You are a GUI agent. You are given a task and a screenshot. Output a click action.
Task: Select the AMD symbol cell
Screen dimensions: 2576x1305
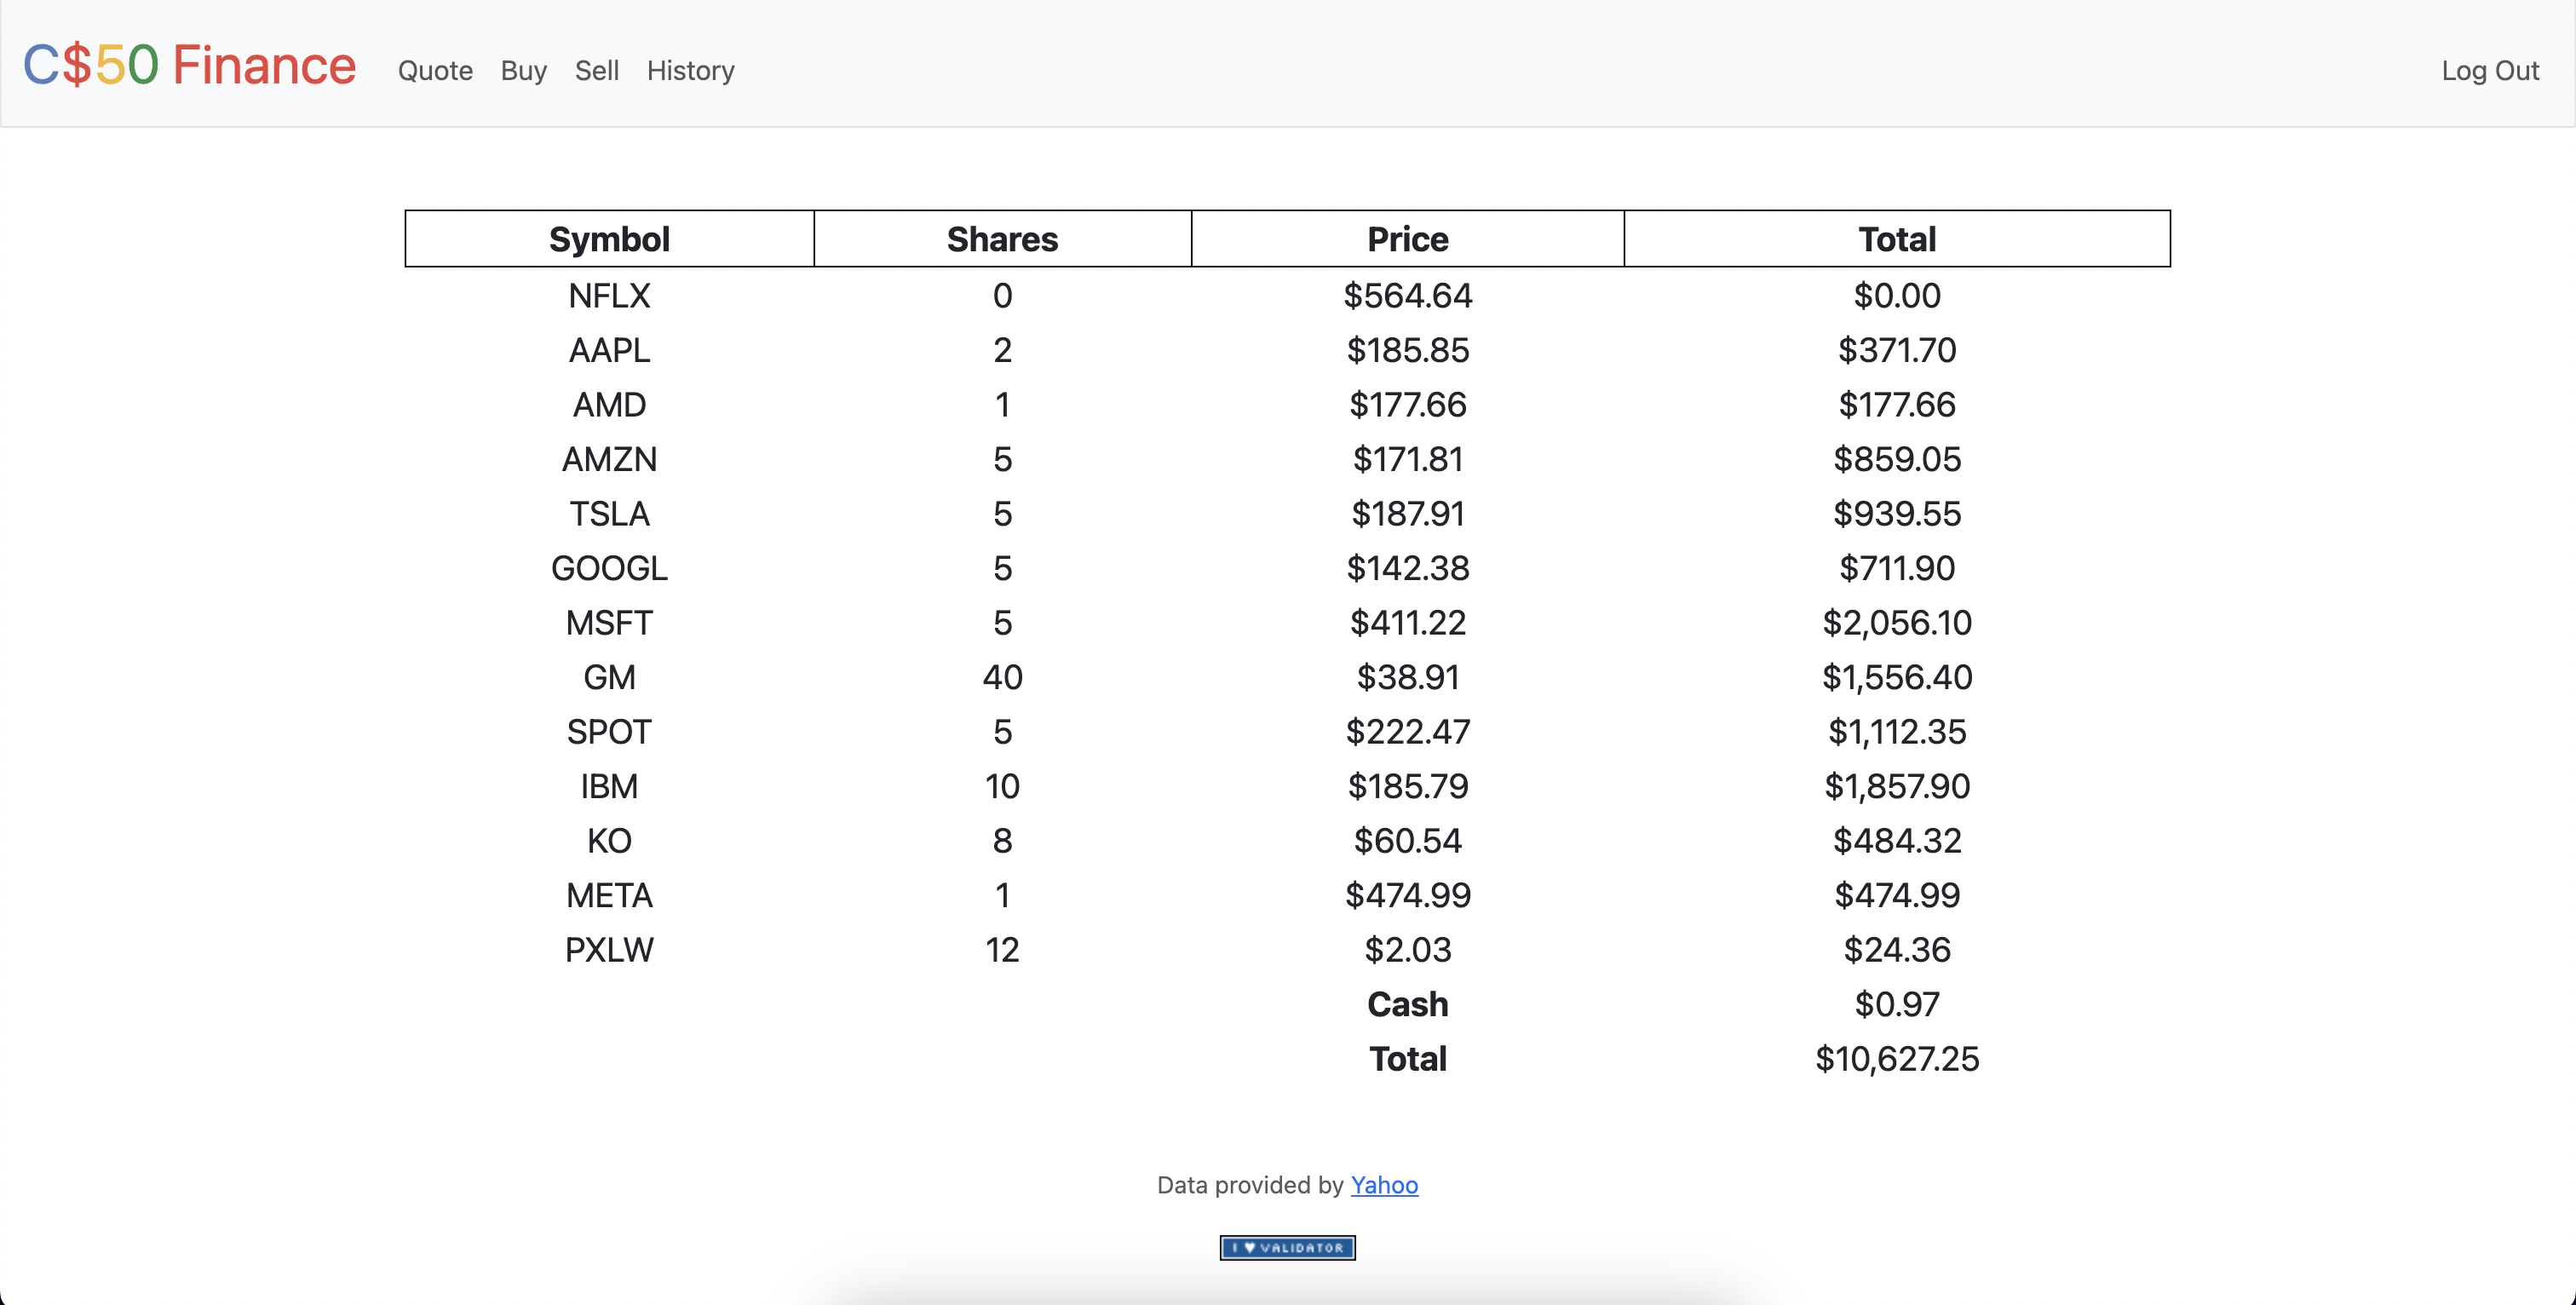[609, 404]
